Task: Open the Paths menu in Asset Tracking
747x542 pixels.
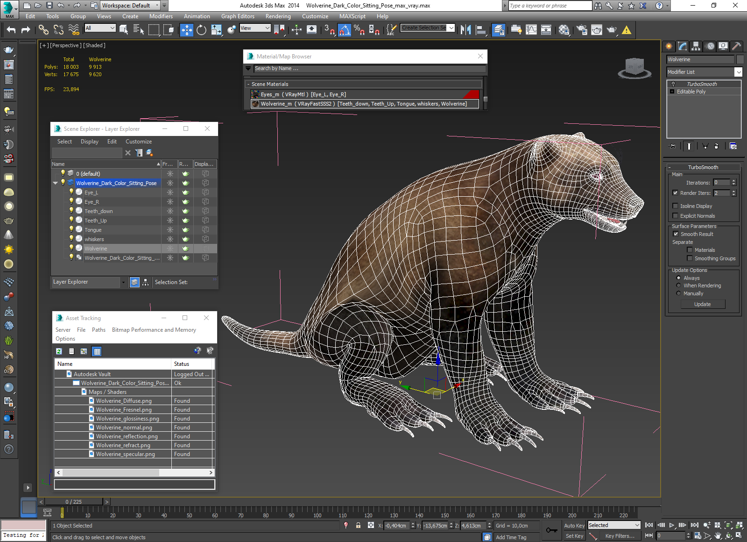Action: click(99, 330)
